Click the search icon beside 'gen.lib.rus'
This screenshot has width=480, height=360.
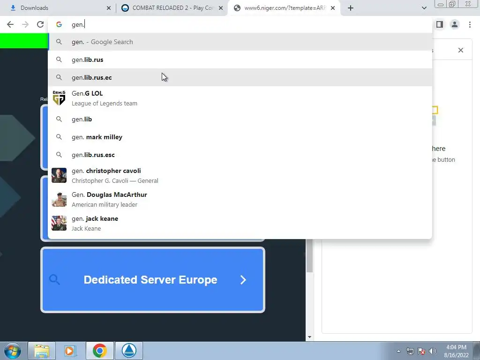click(x=59, y=60)
